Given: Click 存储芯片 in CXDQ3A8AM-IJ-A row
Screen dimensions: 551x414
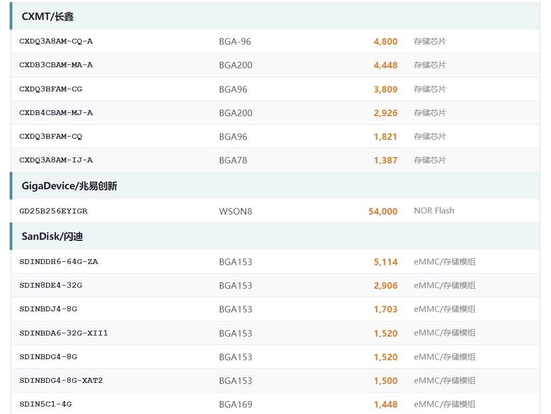Looking at the screenshot, I should [430, 160].
